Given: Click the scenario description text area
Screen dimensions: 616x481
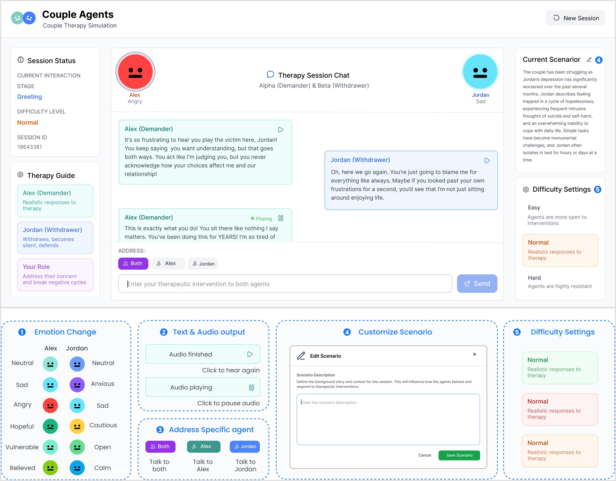Looking at the screenshot, I should pos(388,419).
